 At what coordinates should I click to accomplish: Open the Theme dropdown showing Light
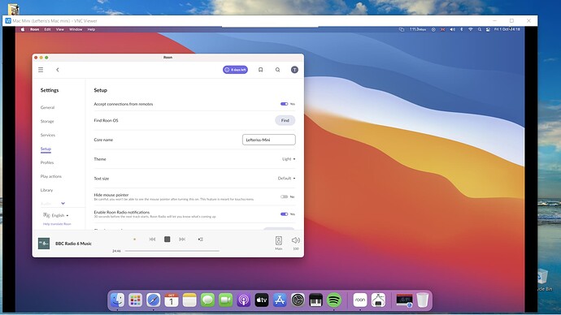289,159
